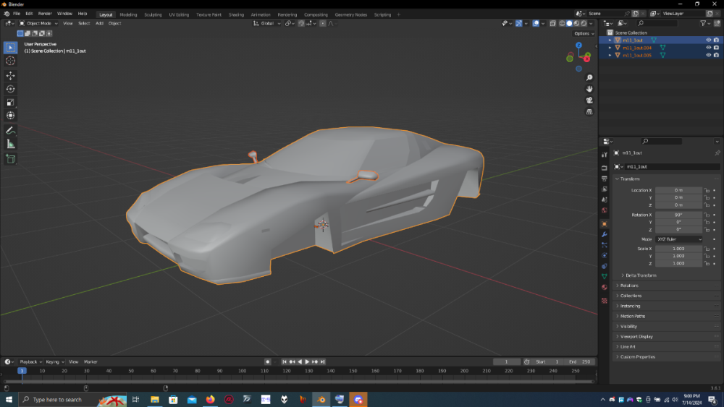Viewport: 724px width, 407px height.
Task: Select the Add Cube tool
Action: (11, 158)
